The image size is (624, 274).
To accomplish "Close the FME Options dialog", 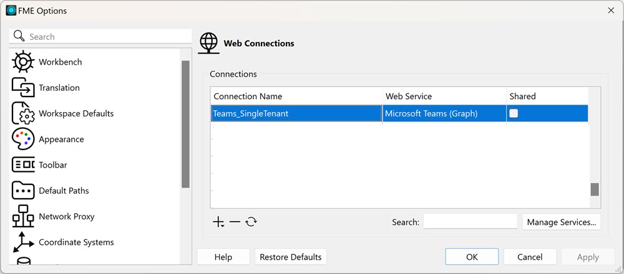I will click(611, 11).
